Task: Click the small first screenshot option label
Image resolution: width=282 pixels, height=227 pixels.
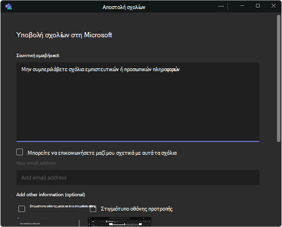Action: pos(63,206)
